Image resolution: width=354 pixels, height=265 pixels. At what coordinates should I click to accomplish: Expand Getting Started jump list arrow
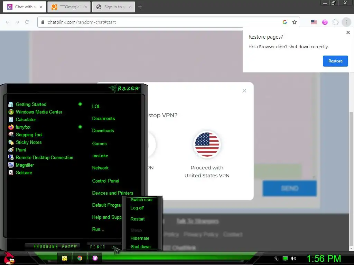80,104
